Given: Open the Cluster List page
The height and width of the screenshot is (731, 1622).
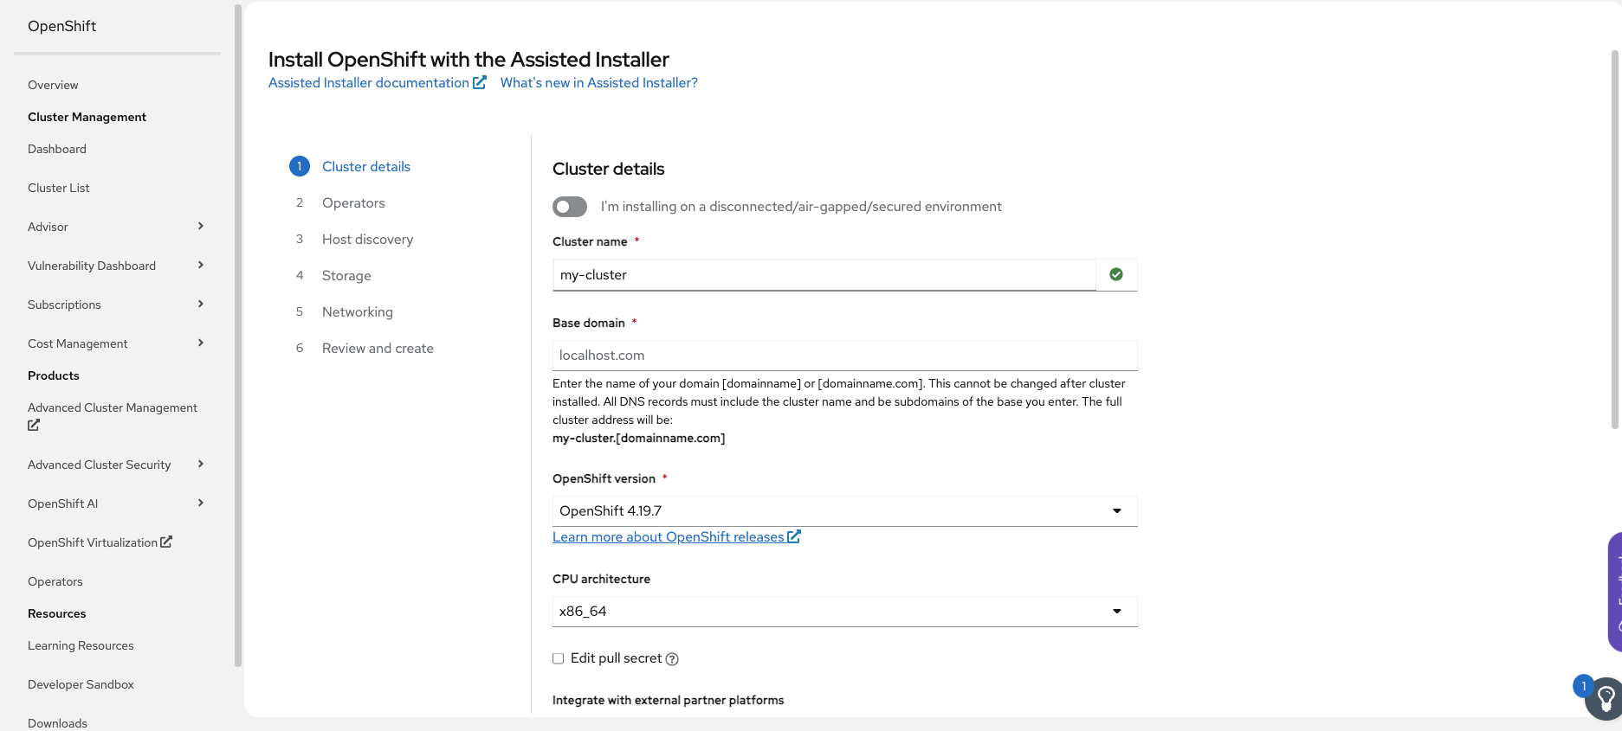Looking at the screenshot, I should point(58,187).
